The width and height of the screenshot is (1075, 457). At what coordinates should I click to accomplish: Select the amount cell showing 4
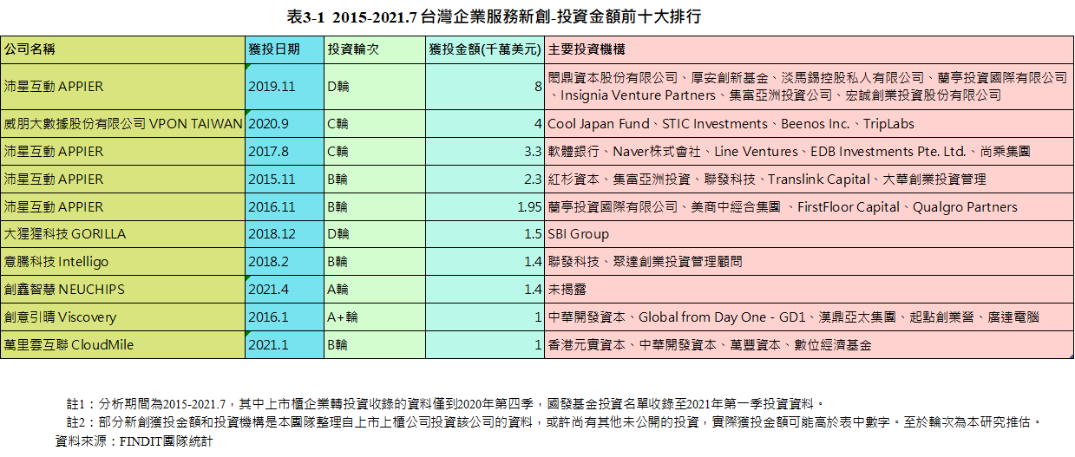(x=485, y=124)
